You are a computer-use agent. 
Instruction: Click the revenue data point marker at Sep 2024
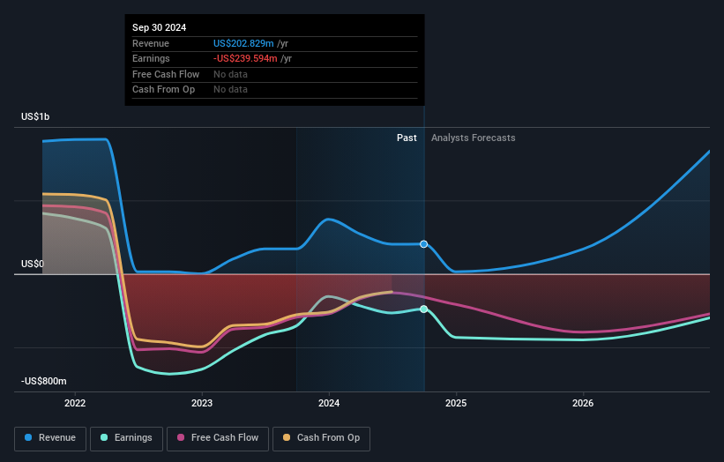[424, 244]
